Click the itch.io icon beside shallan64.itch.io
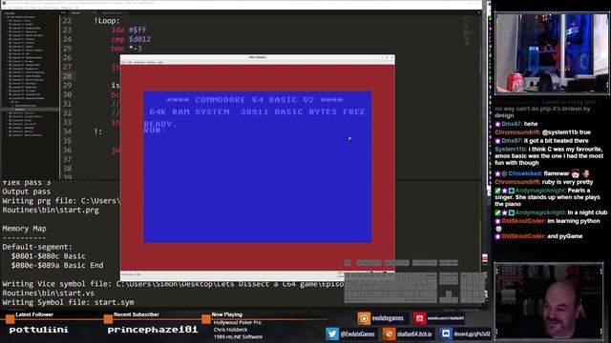 (x=389, y=333)
